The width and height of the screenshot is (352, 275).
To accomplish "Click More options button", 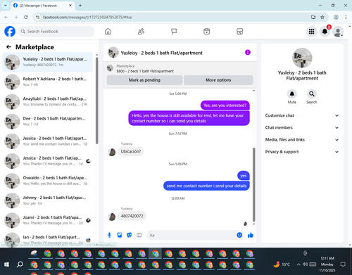I will [218, 80].
